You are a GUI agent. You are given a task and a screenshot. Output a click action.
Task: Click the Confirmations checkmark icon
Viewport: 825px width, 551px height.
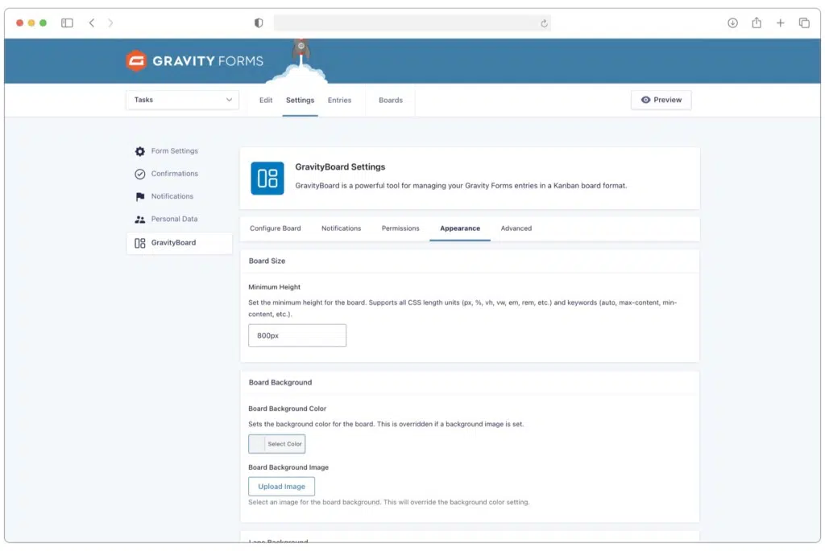coord(140,174)
